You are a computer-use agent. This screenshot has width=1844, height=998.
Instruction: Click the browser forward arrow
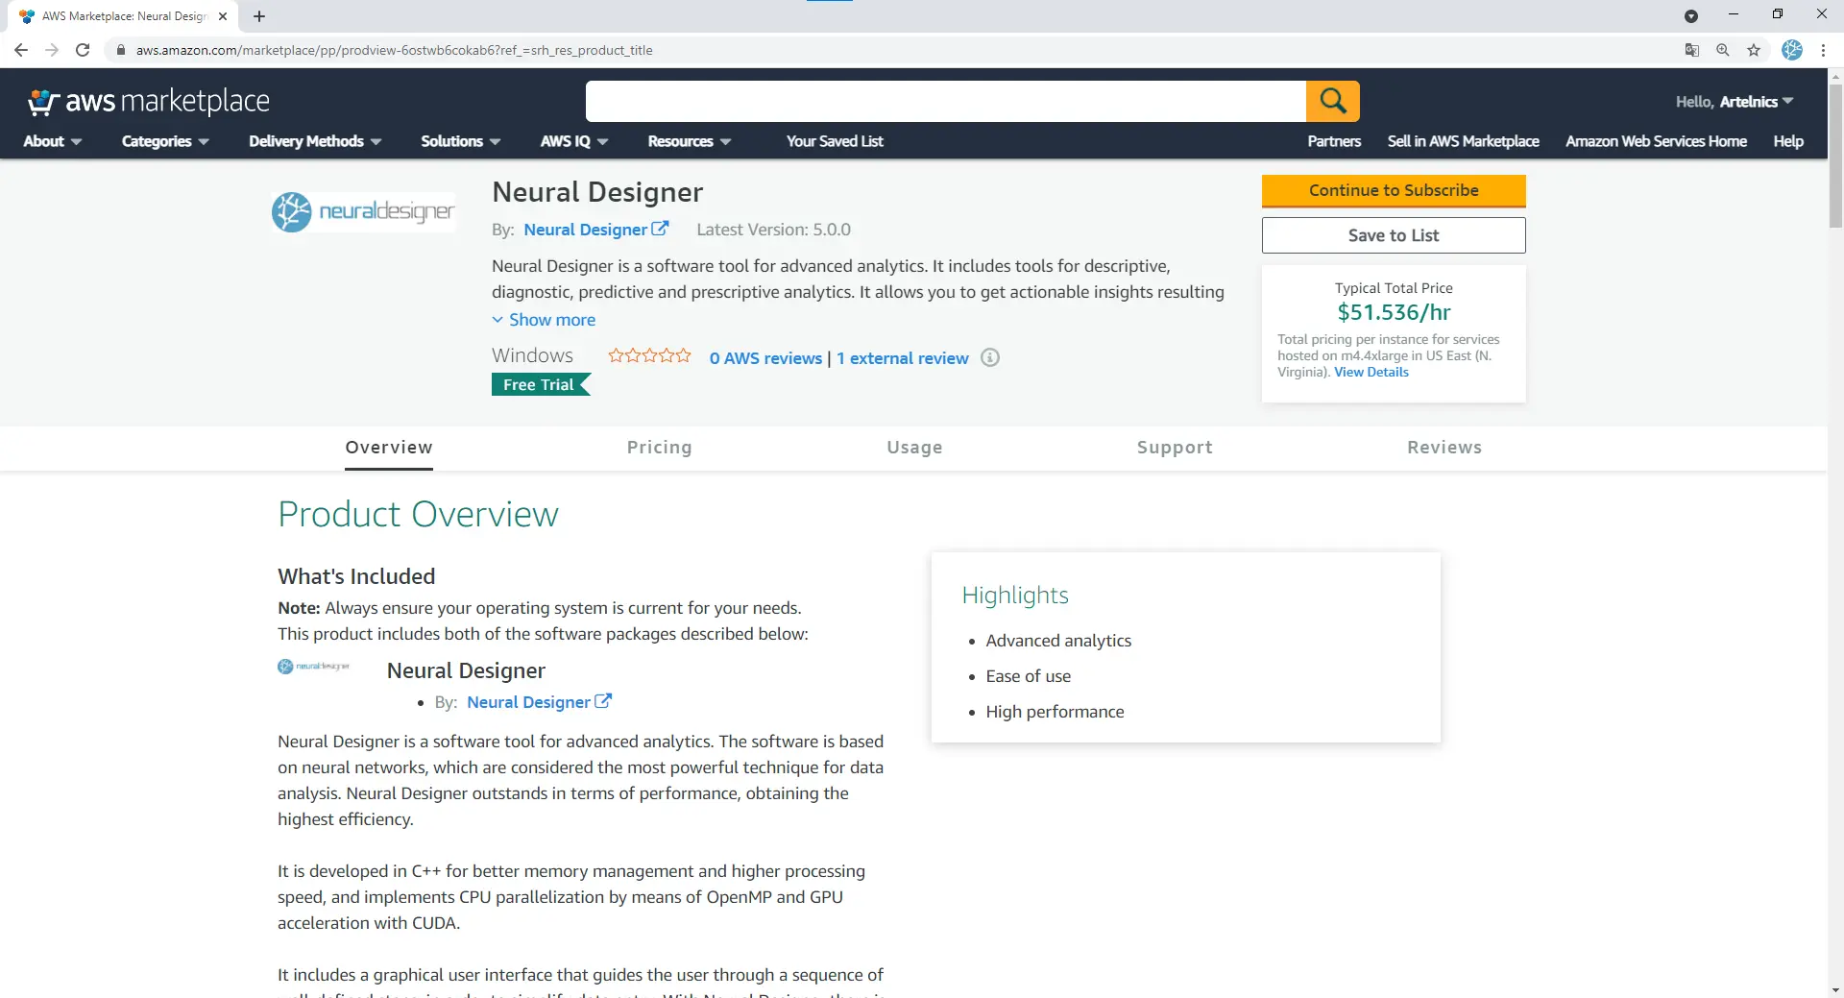(x=52, y=50)
